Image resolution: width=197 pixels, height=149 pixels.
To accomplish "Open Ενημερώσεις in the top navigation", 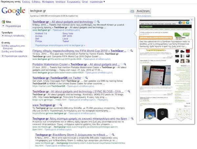I will coord(74,2).
